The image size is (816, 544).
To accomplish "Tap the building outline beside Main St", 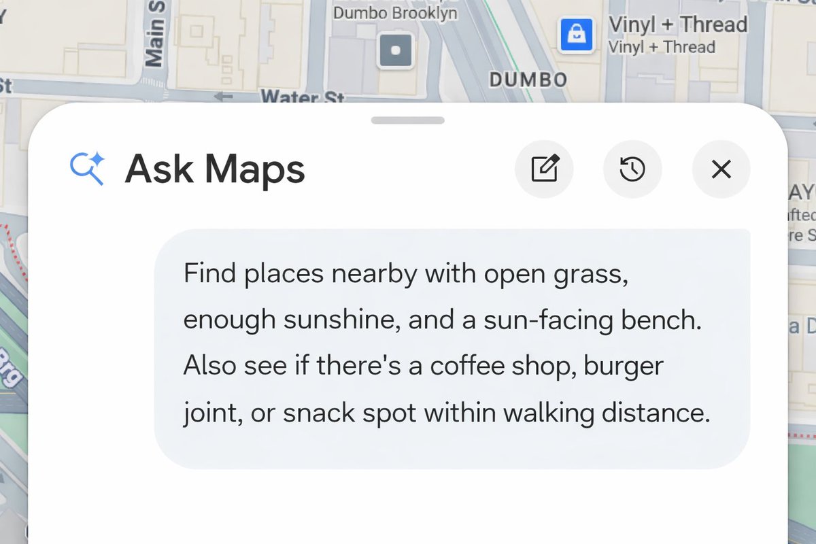I will point(204,34).
